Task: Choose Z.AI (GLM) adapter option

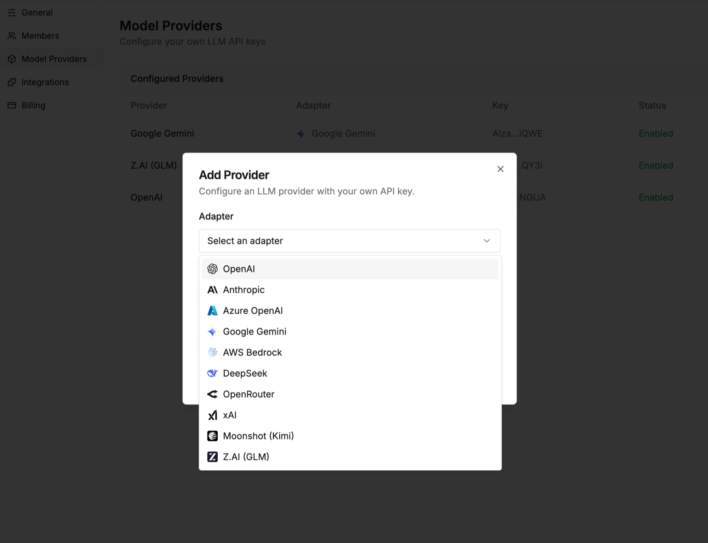Action: click(x=350, y=457)
